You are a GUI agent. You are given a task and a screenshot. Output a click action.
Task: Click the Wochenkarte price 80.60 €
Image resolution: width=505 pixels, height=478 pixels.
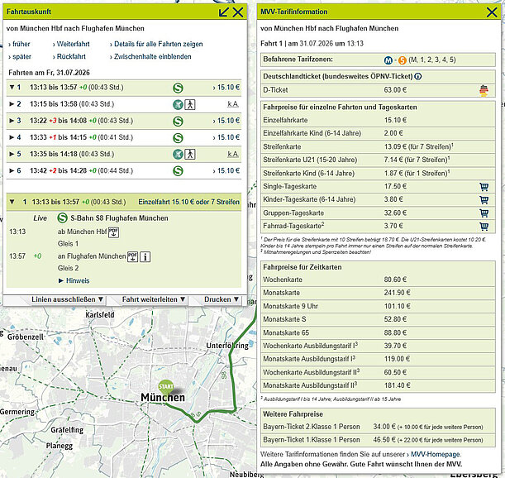395,280
